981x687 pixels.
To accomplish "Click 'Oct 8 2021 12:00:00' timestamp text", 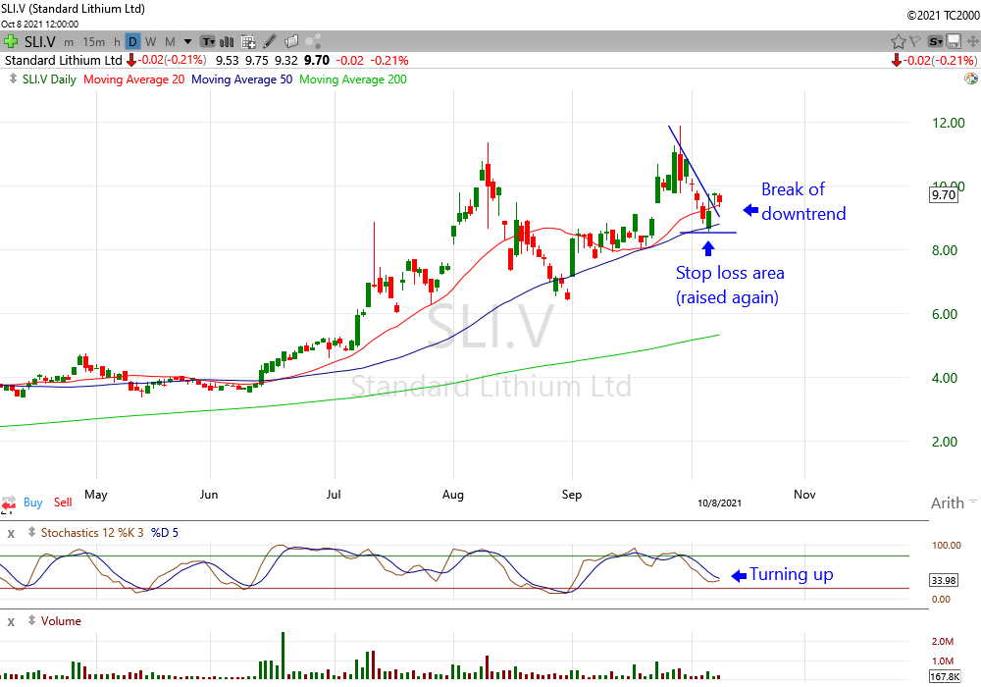I will point(40,25).
